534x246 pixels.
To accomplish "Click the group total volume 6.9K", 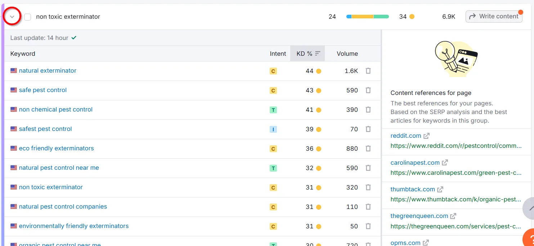I will click(x=449, y=17).
